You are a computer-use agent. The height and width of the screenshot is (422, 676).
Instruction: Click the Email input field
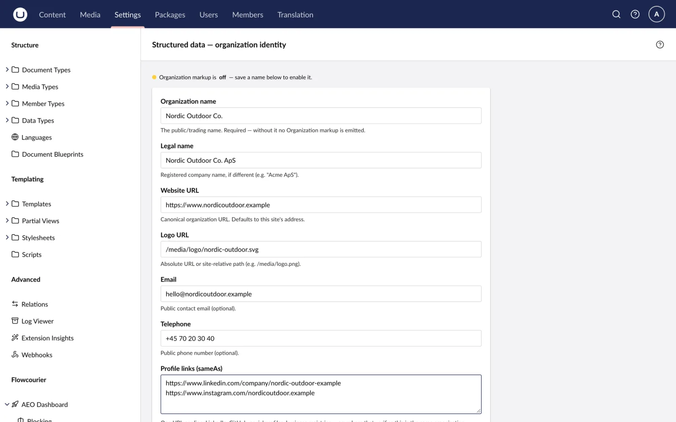321,294
